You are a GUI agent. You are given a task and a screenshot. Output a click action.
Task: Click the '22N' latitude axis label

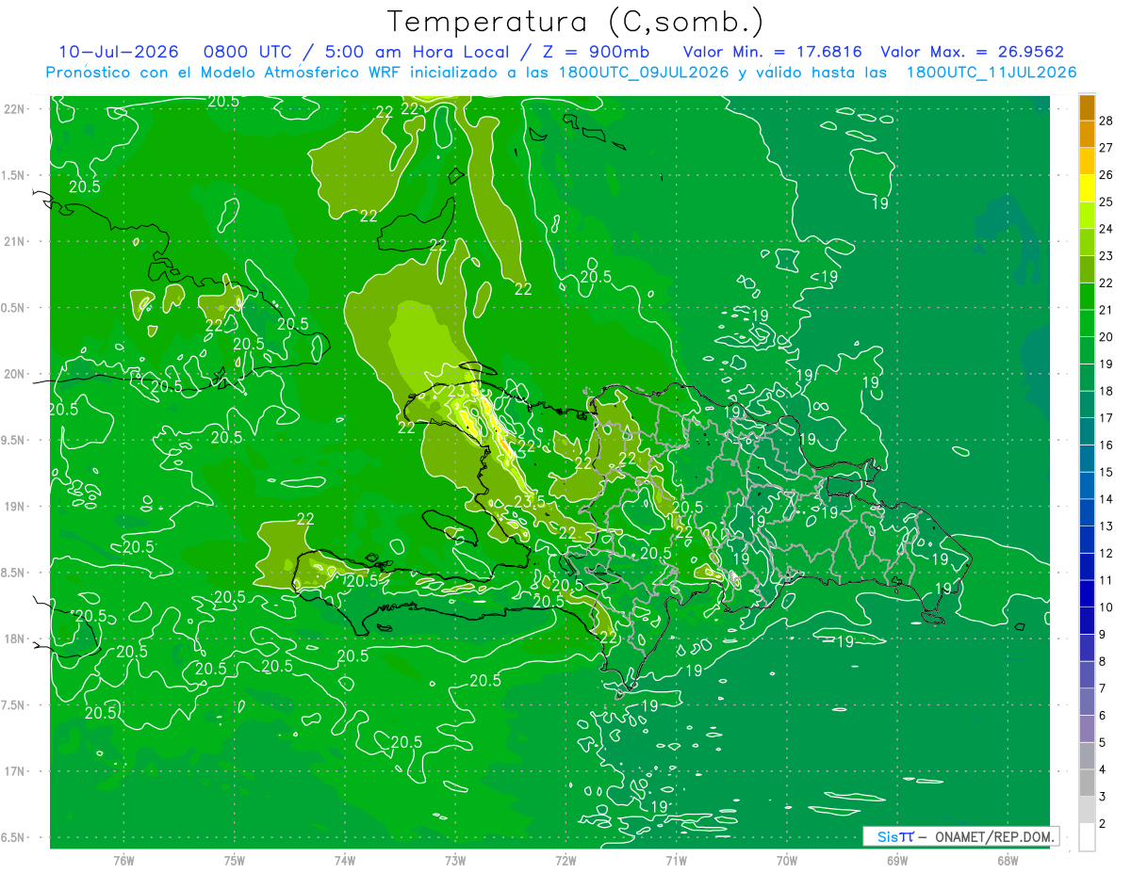pyautogui.click(x=15, y=108)
